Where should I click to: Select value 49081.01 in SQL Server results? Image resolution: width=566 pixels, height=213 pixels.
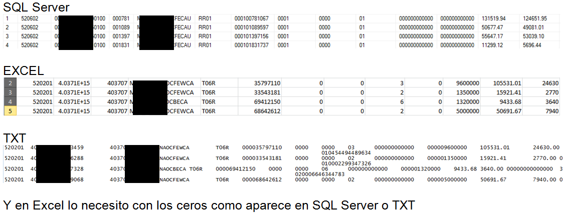(533, 27)
